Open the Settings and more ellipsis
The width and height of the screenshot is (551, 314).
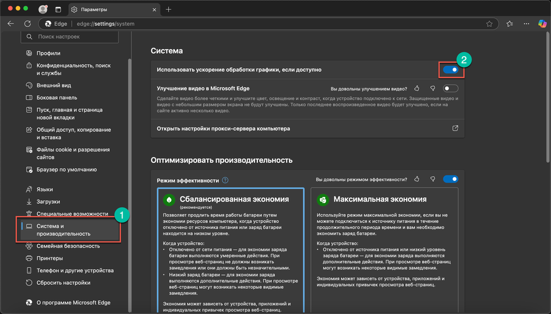(526, 23)
